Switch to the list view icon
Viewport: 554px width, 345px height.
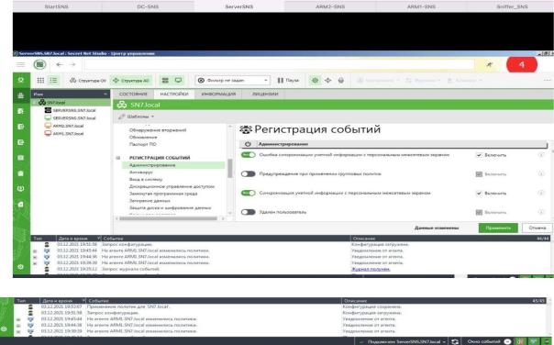click(x=53, y=80)
